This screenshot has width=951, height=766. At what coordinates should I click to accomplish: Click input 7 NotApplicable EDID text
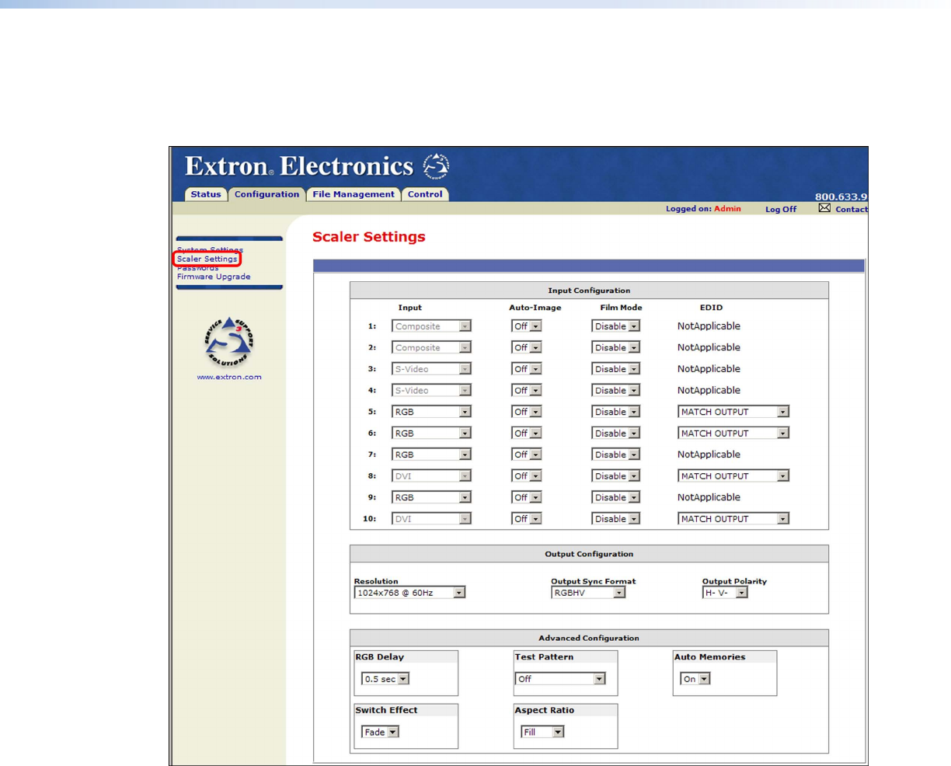[x=709, y=454]
